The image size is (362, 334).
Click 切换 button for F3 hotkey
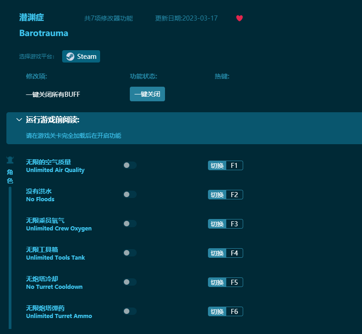(217, 224)
